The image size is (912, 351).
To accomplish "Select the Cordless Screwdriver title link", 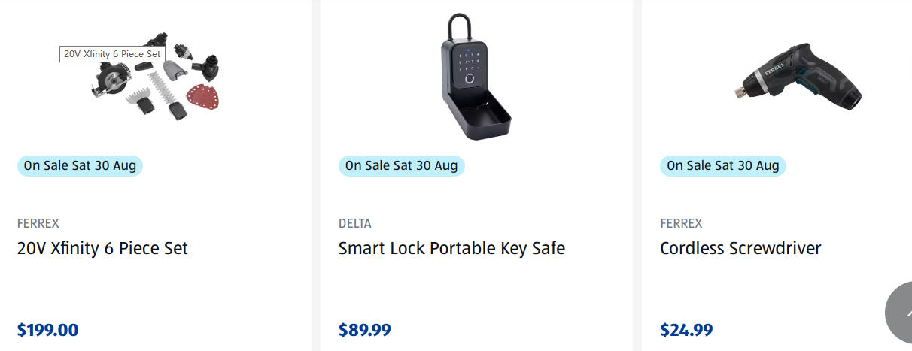I will tap(740, 248).
